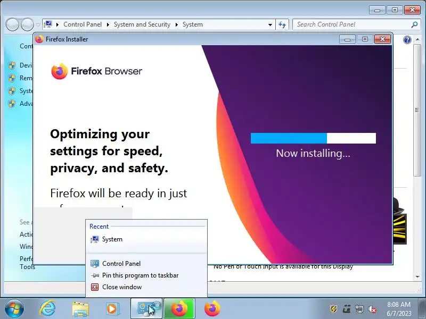The height and width of the screenshot is (319, 426).
Task: Click Control Panel in the address breadcrumb
Action: point(83,24)
